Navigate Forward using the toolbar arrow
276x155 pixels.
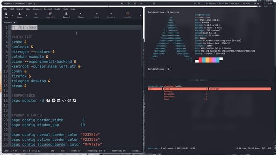111,15
